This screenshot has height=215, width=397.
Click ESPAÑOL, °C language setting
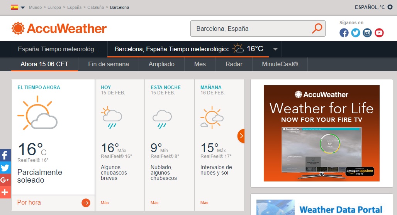coord(370,7)
